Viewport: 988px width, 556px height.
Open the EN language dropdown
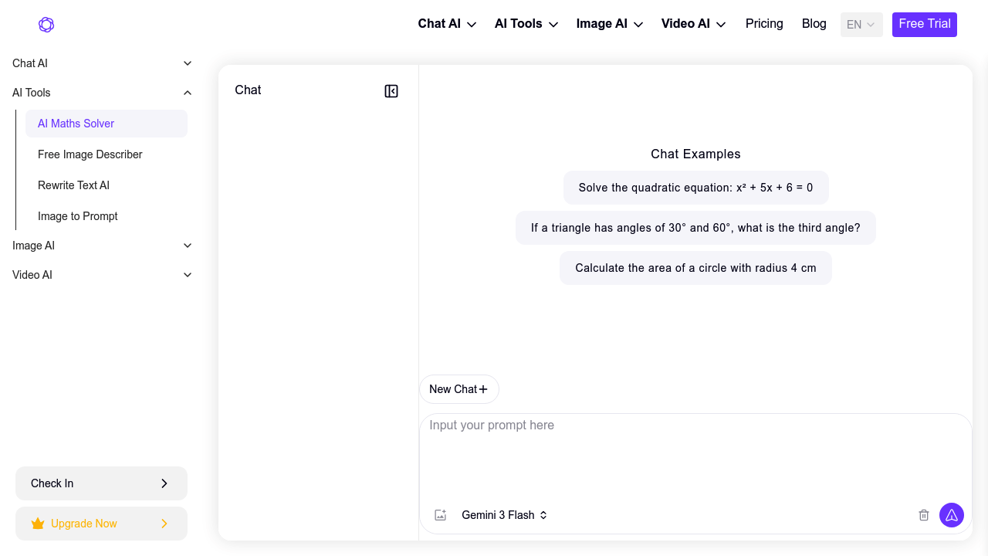[x=861, y=24]
